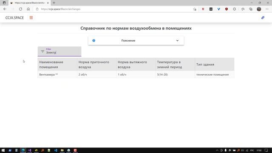Image resolution: width=272 pixels, height=153 pixels.
Task: Click the volume speaker tray icon
Action: [243, 150]
